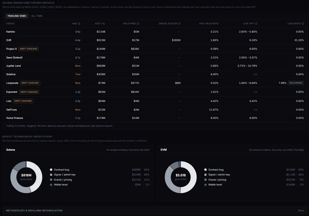309x216 pixels.
Task: Click the Methodology & DefiLlama Reconciliation heading
Action: click(34, 211)
